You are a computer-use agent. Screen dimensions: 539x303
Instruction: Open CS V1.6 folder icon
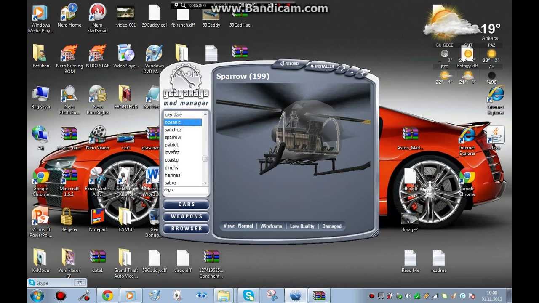click(126, 220)
